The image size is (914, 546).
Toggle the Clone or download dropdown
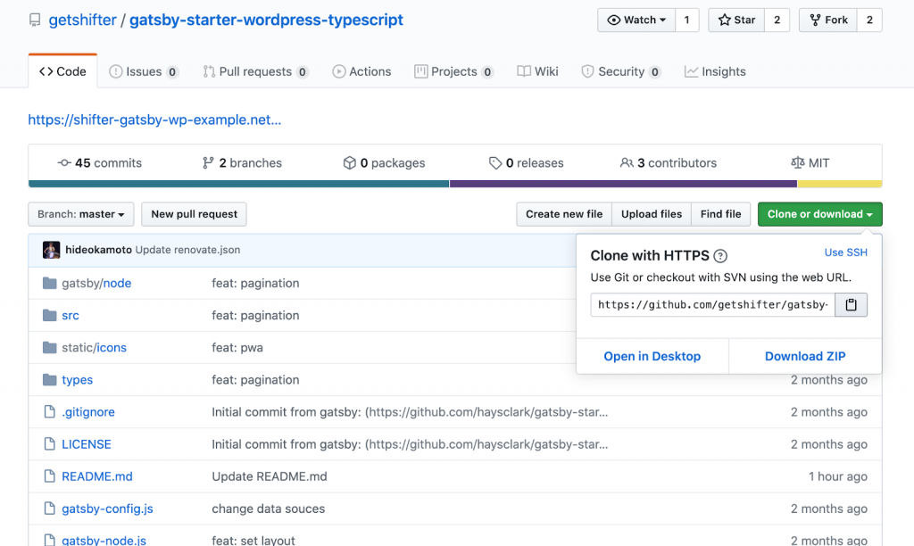[819, 214]
